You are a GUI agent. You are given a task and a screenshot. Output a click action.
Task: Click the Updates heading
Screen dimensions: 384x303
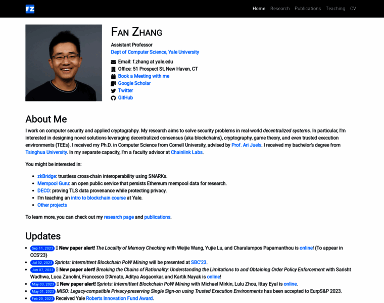point(43,236)
